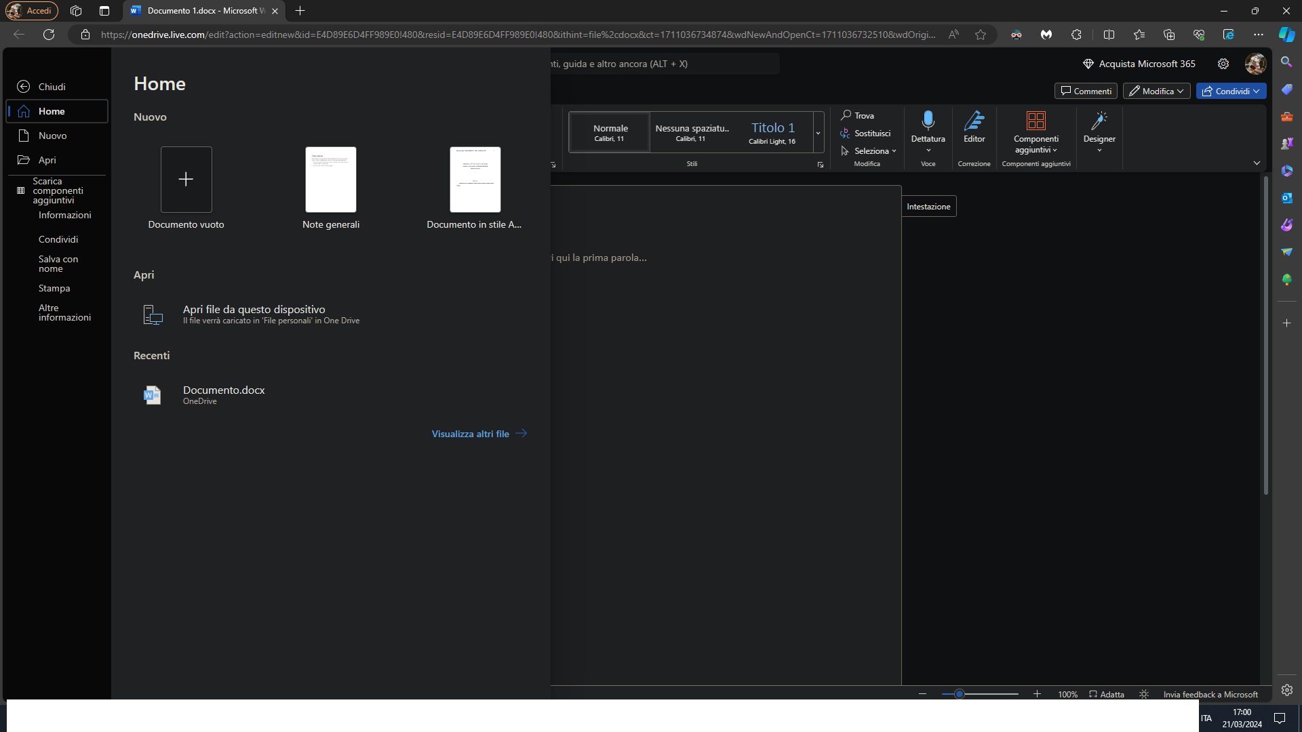1302x732 pixels.
Task: Open Altre informazioni
Action: click(x=64, y=312)
